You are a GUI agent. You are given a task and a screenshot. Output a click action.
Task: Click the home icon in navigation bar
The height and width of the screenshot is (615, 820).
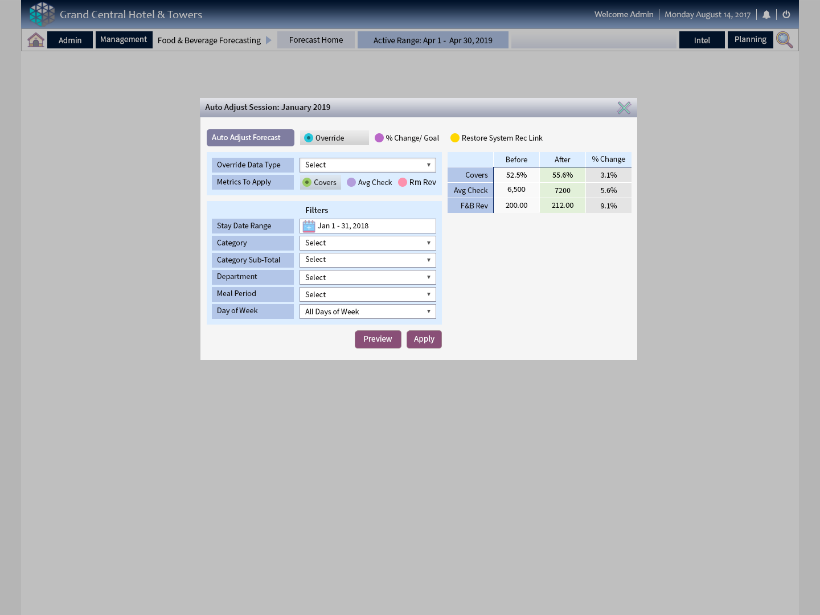click(x=36, y=40)
